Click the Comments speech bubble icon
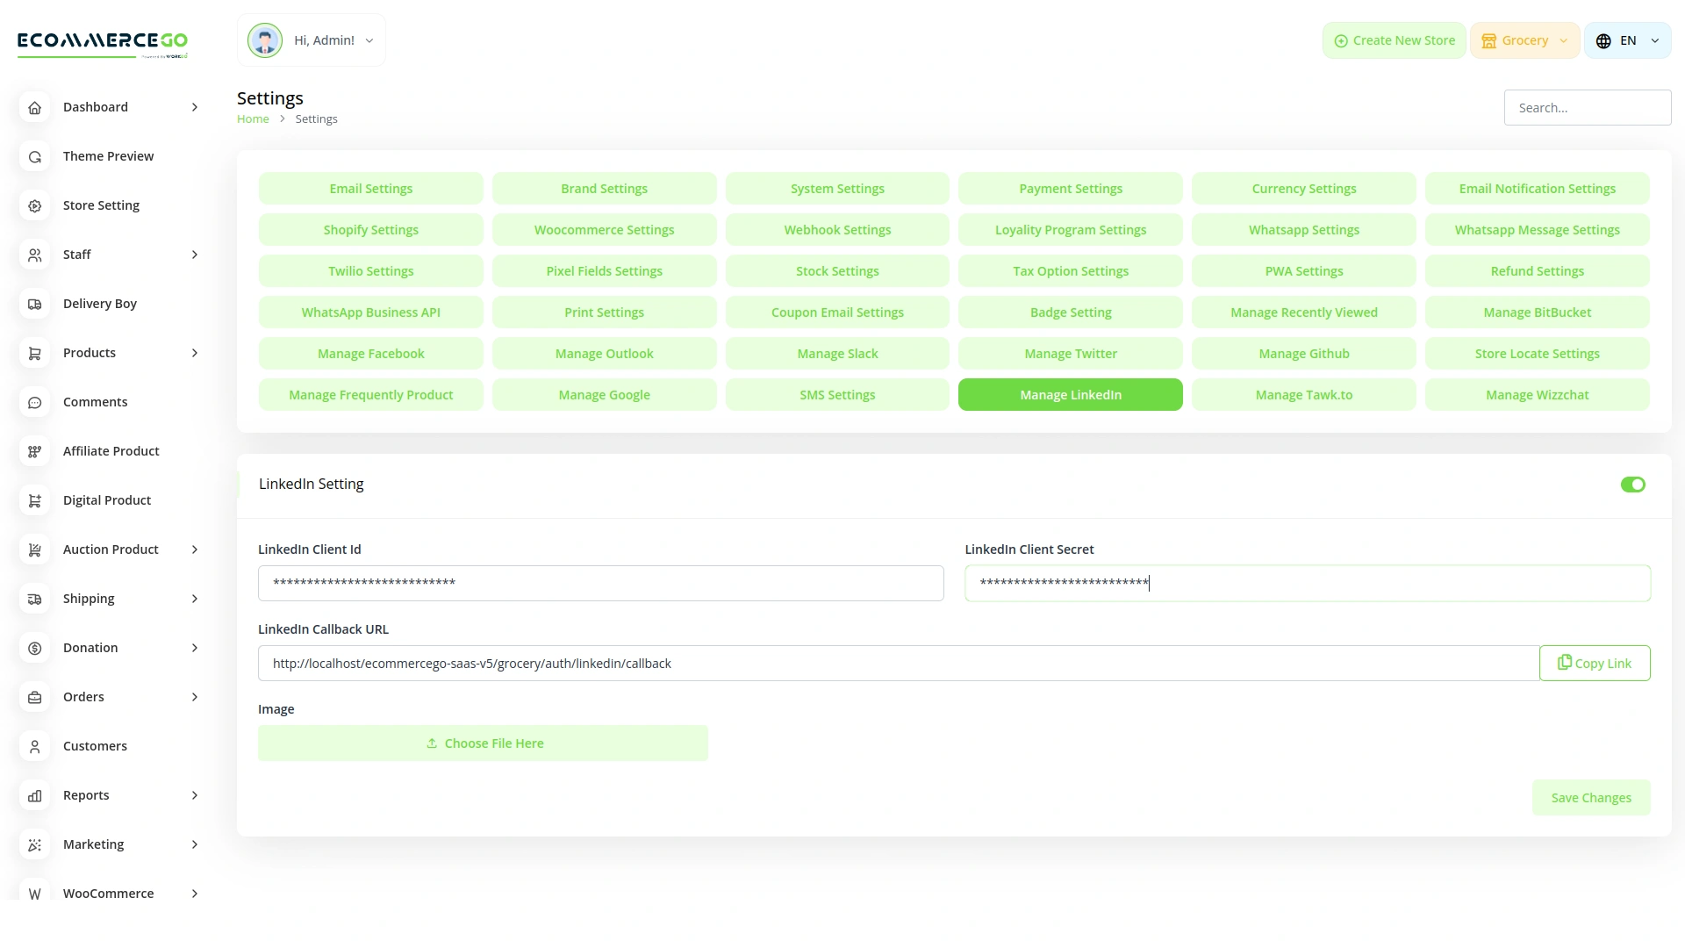Screen dimensions: 1685x948 tap(35, 402)
